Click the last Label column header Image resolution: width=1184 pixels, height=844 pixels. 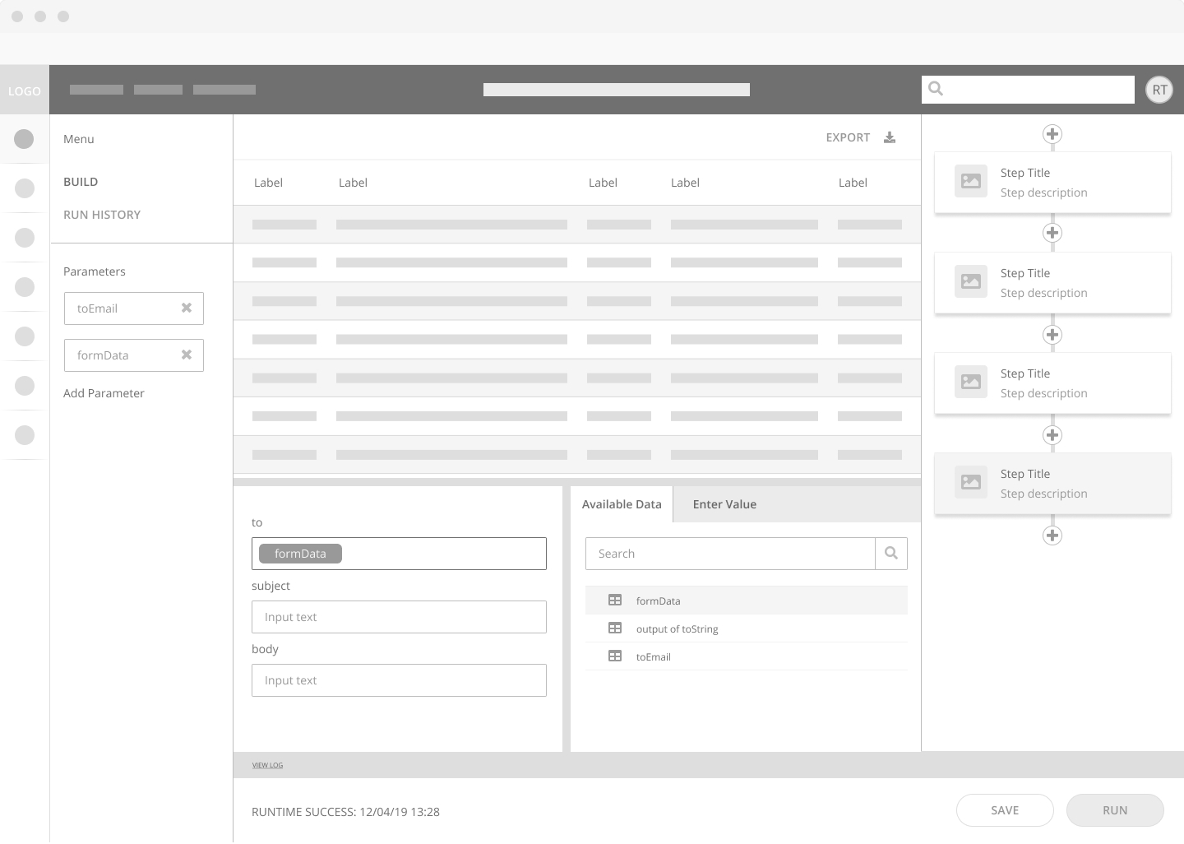click(x=853, y=183)
